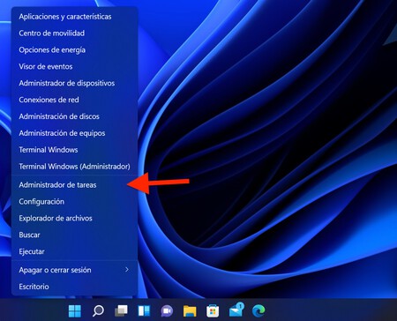
Task: Open Mail icon with notification badge
Action: (236, 310)
